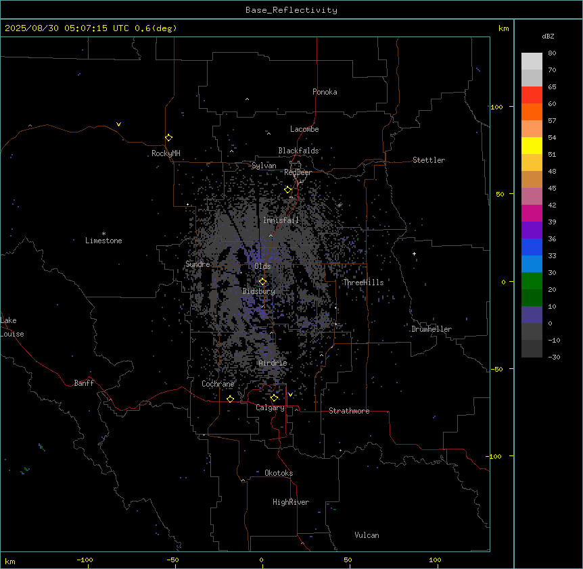
Task: Click the HighRiver label
Action: tap(291, 502)
